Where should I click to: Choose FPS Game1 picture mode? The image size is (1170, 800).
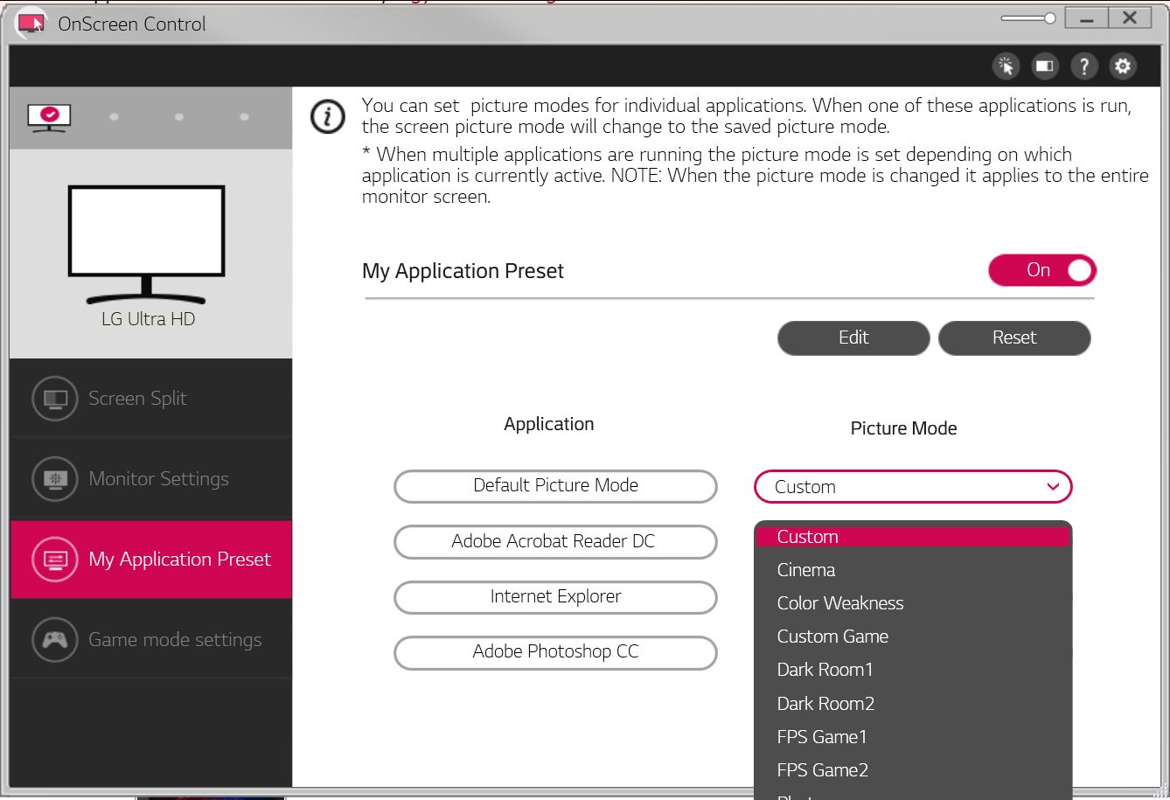913,737
